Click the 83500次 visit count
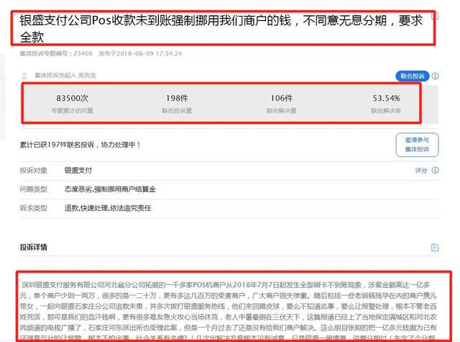This screenshot has width=460, height=342. pos(72,98)
